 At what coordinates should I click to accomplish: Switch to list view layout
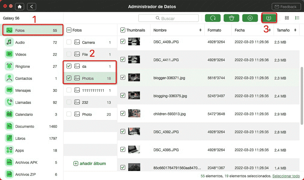click(x=297, y=18)
